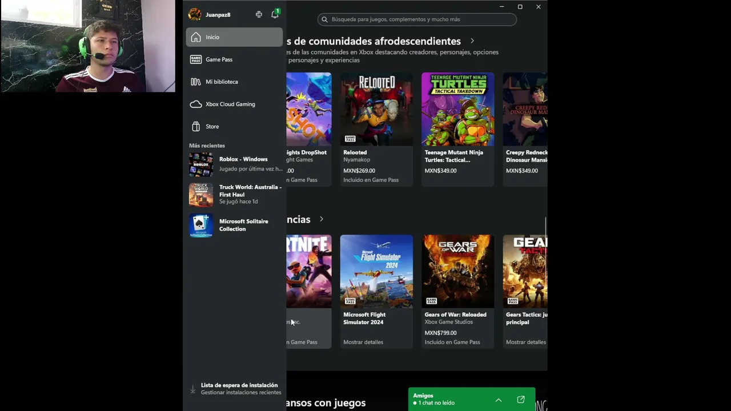Open the DropShot game cover
731x411 pixels.
(309, 109)
